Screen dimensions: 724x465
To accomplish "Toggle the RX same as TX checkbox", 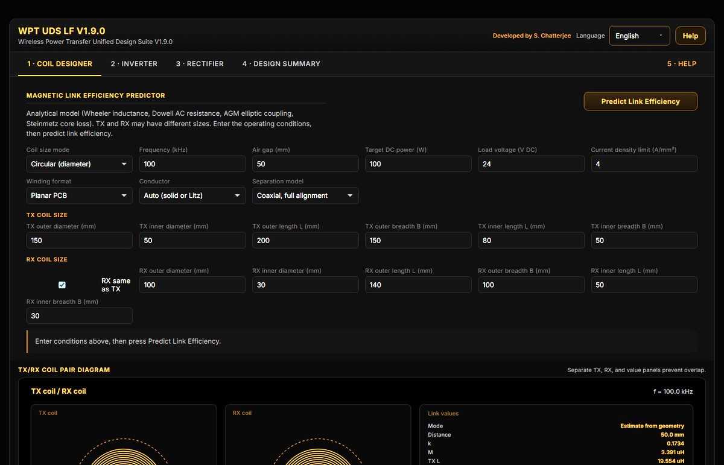I will [x=62, y=285].
